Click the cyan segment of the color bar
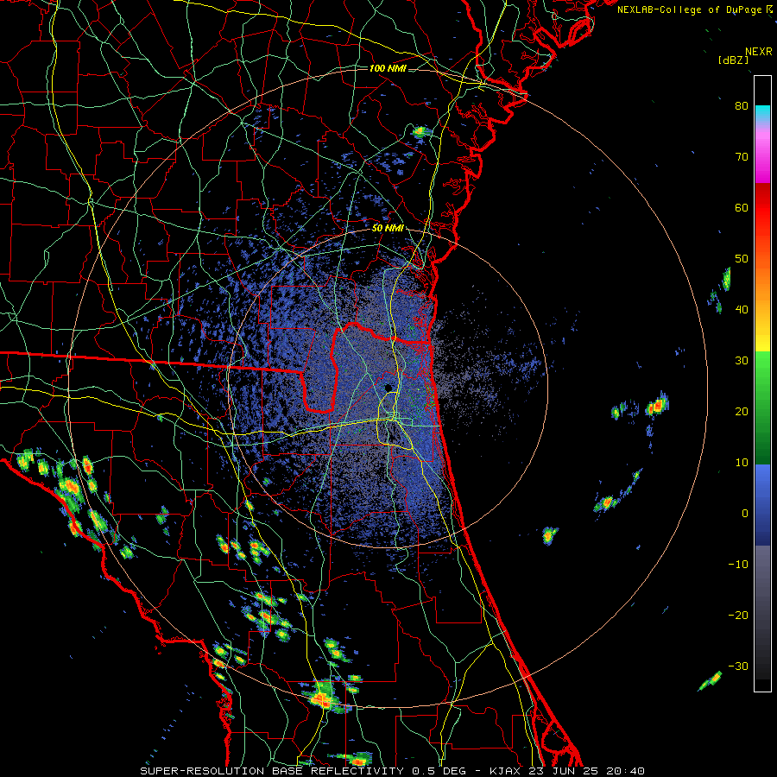Image resolution: width=777 pixels, height=777 pixels. click(x=762, y=114)
